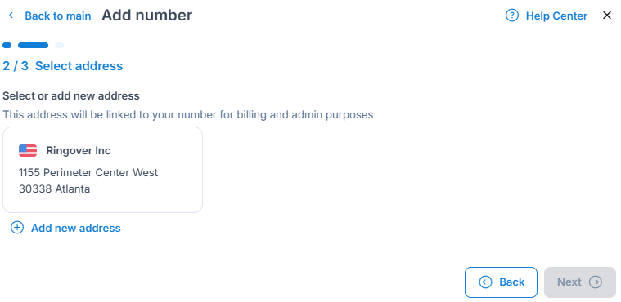Click the Next button

tap(580, 282)
